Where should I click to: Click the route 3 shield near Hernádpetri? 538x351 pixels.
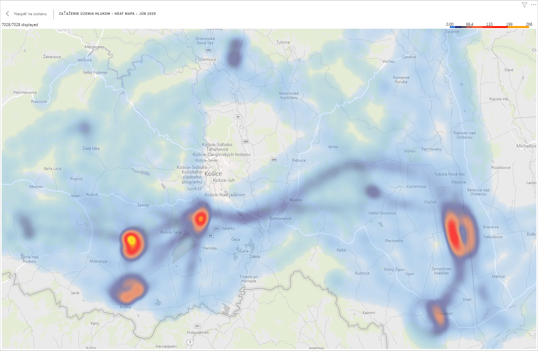[x=190, y=342]
